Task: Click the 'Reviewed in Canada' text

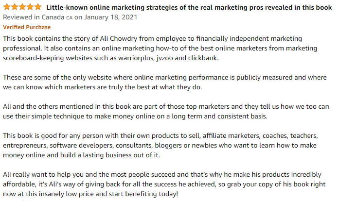Action: pos(34,17)
